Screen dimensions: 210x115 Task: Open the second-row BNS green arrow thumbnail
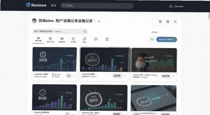pyautogui.click(x=104, y=98)
